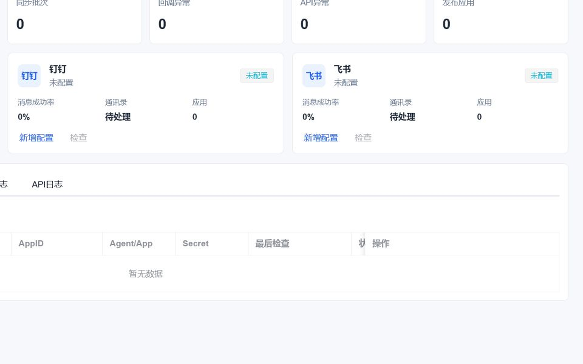
Task: Click the 暂无数据 empty table text
Action: [x=146, y=274]
